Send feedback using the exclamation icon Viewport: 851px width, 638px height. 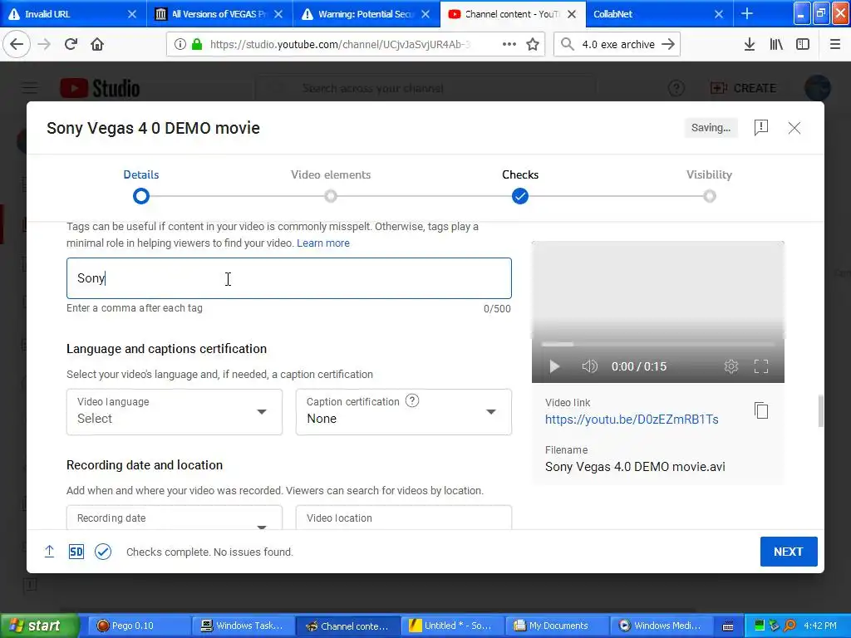(761, 127)
